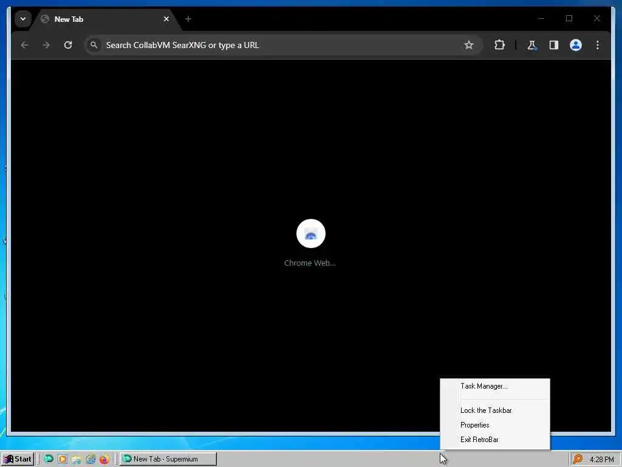This screenshot has height=467, width=622.
Task: Open Properties from taskbar context menu
Action: (x=494, y=425)
